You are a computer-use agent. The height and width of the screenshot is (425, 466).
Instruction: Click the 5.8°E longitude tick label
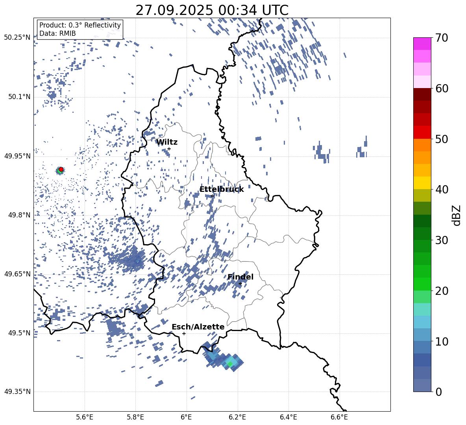[x=135, y=417]
